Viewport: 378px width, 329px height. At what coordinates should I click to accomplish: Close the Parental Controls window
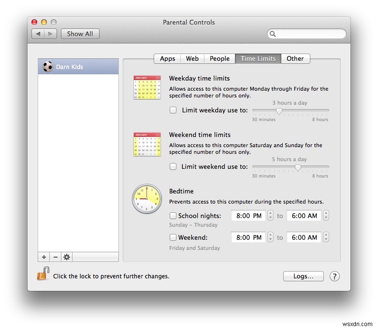click(x=34, y=22)
